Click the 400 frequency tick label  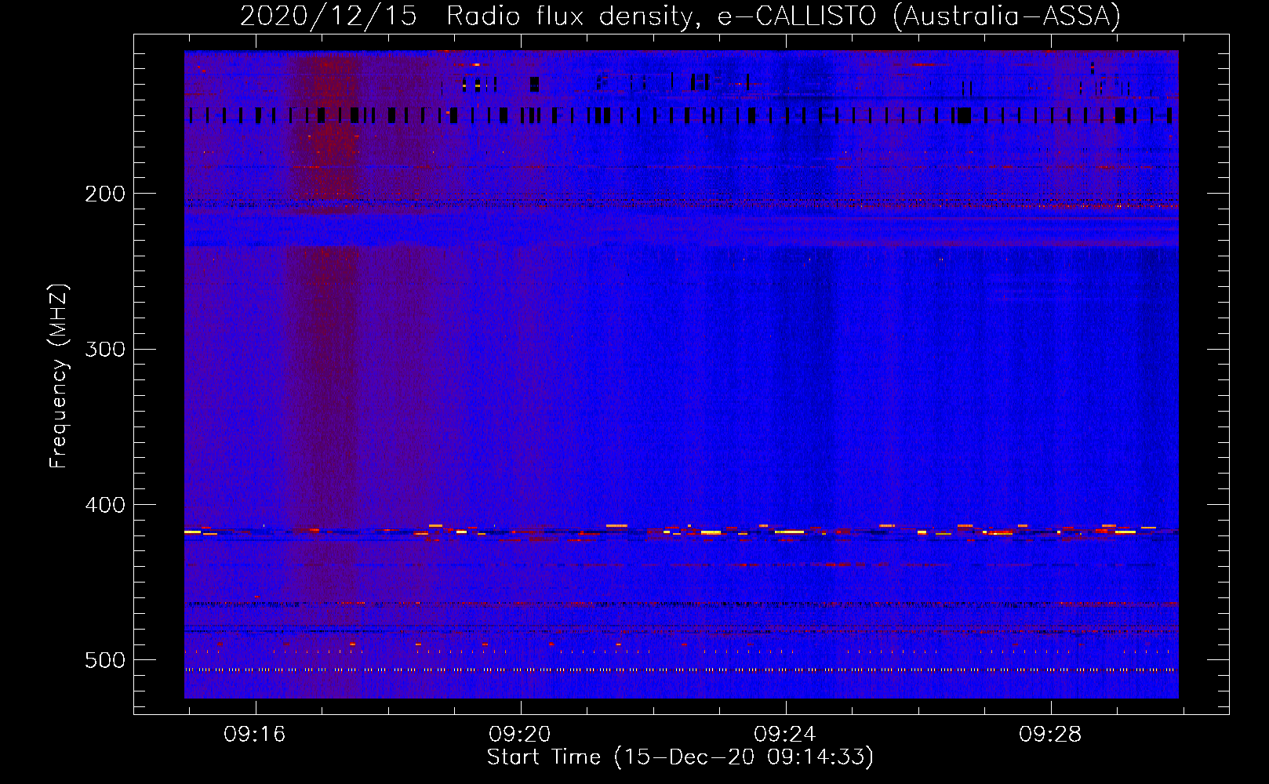(105, 505)
